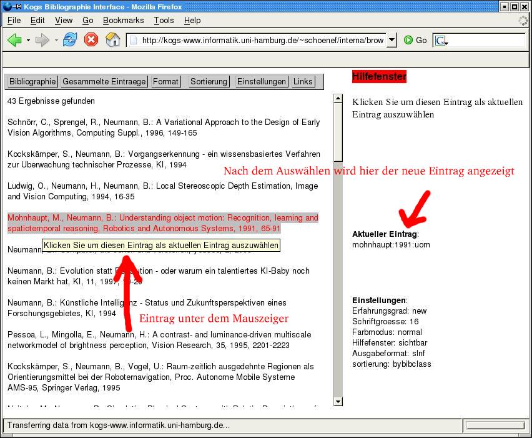Open the File menu
This screenshot has width=532, height=438.
[x=14, y=21]
